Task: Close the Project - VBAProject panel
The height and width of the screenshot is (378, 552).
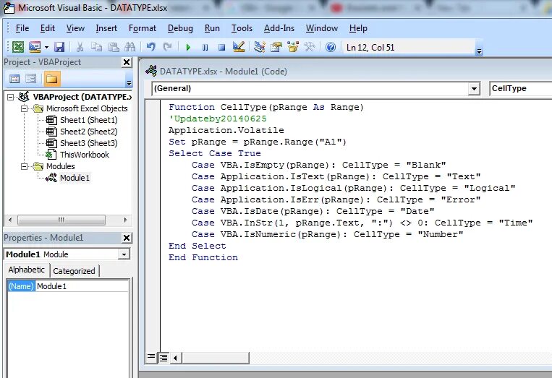Action: [x=127, y=63]
